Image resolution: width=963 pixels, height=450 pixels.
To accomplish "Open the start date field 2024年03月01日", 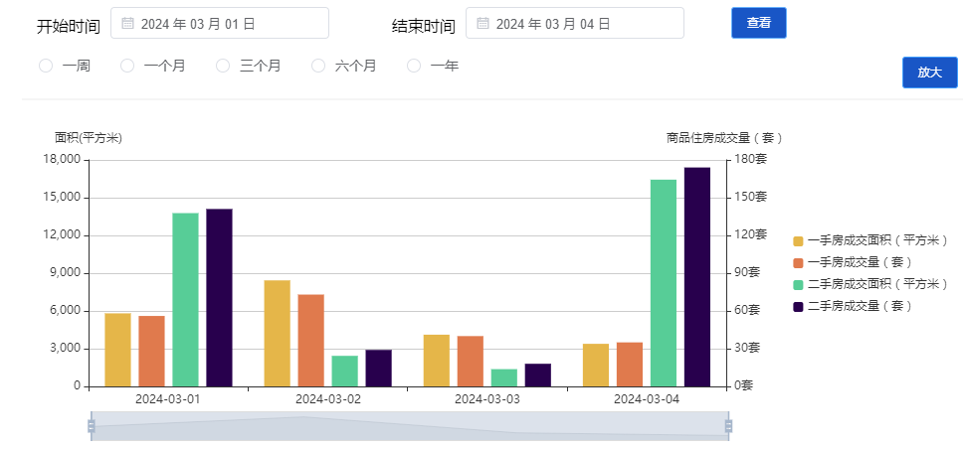I will tap(220, 23).
